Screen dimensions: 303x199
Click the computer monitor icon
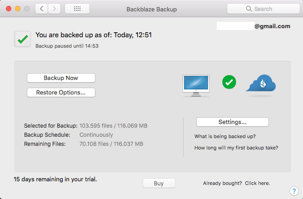coord(196,85)
